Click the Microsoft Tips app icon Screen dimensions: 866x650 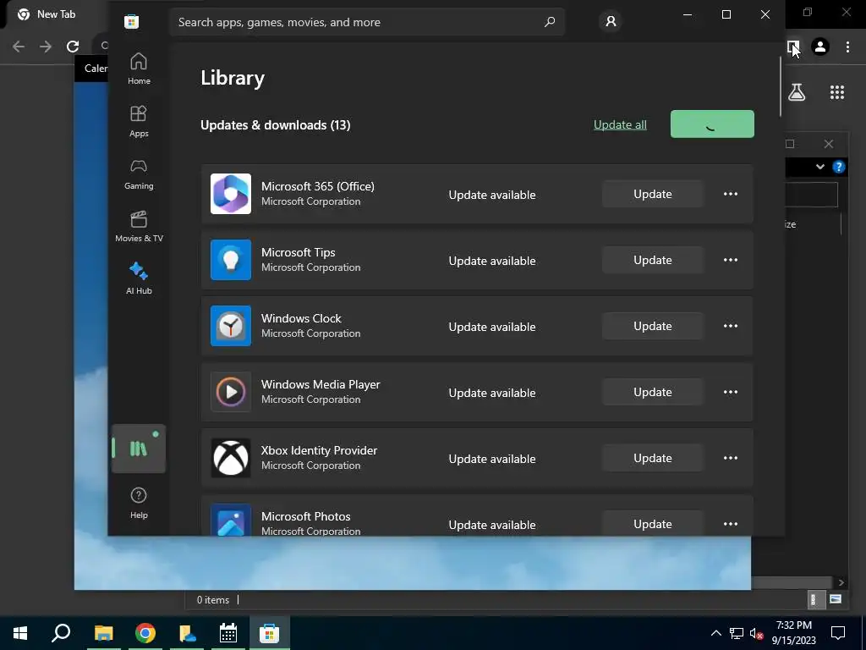[231, 260]
